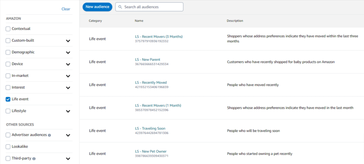This screenshot has width=364, height=164.
Task: Click Life event category in New Parent row
Action: tap(97, 62)
